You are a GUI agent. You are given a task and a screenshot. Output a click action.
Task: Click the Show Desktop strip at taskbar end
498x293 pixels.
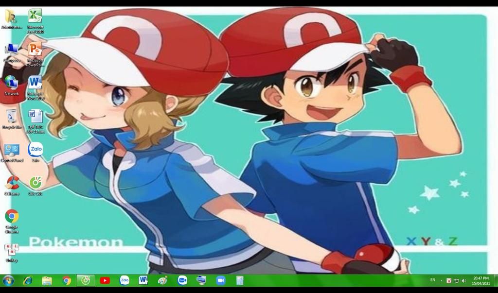(496, 281)
